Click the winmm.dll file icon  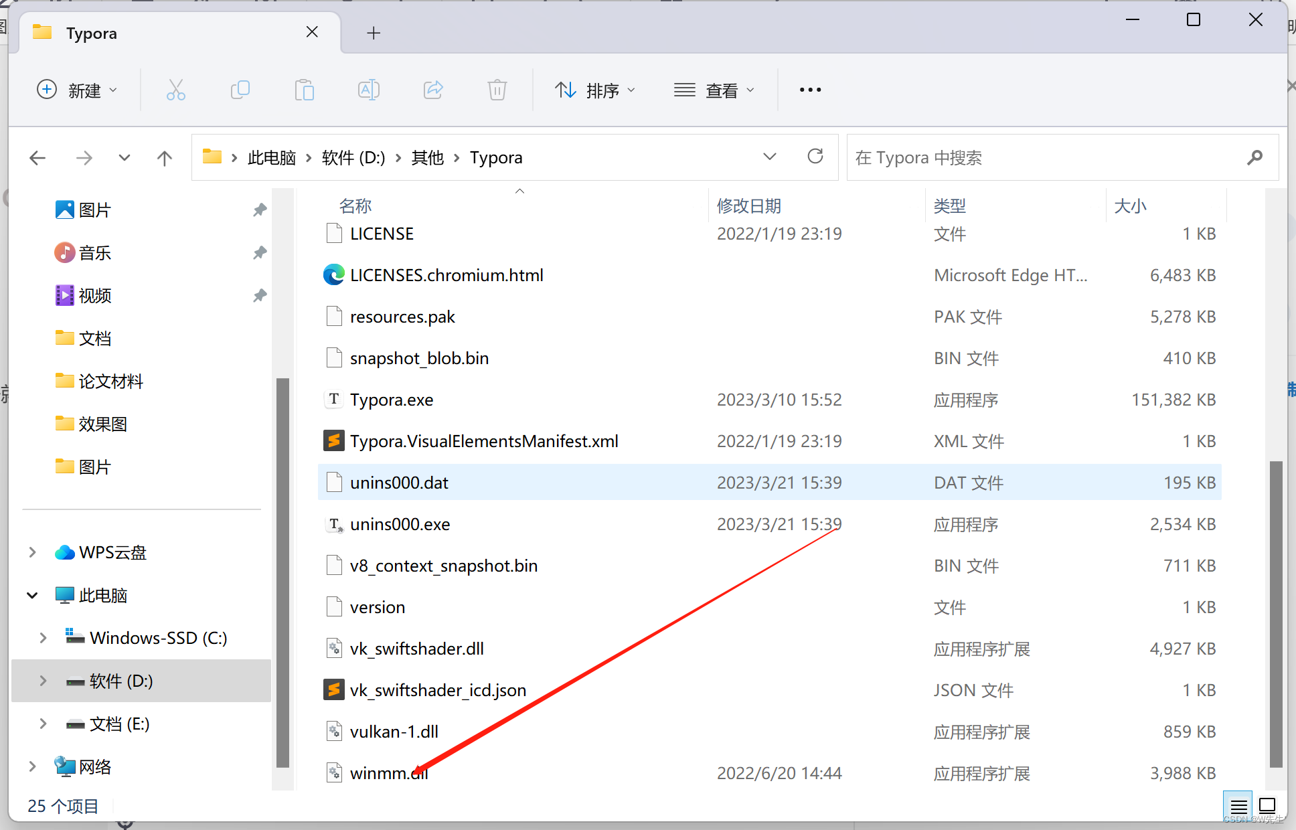(333, 773)
